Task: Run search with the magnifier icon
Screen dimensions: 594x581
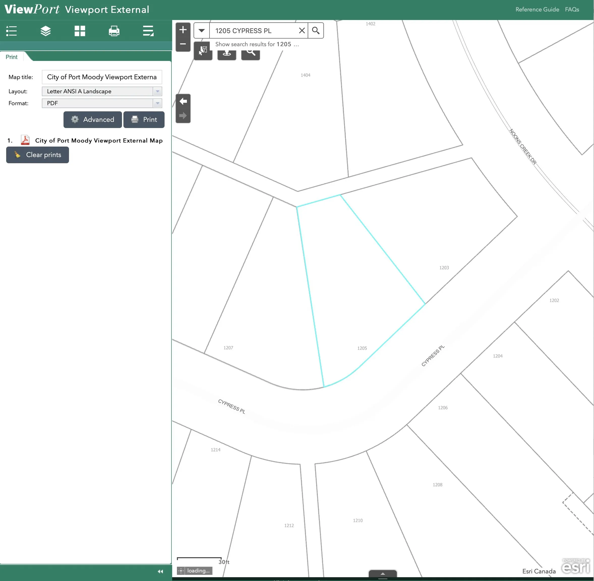Action: tap(316, 31)
